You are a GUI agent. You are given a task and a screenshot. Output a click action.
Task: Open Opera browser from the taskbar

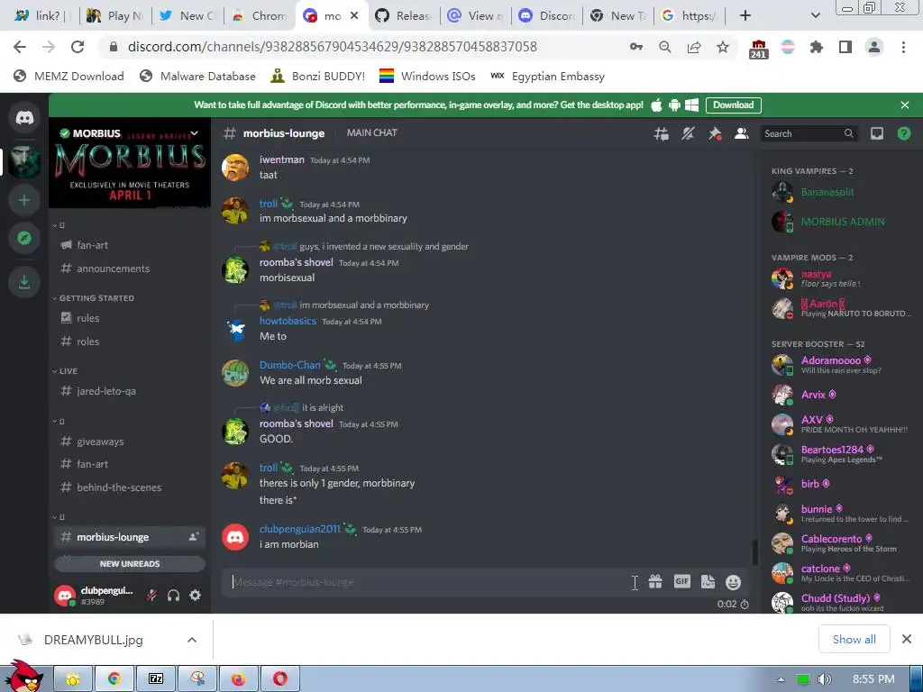(279, 679)
